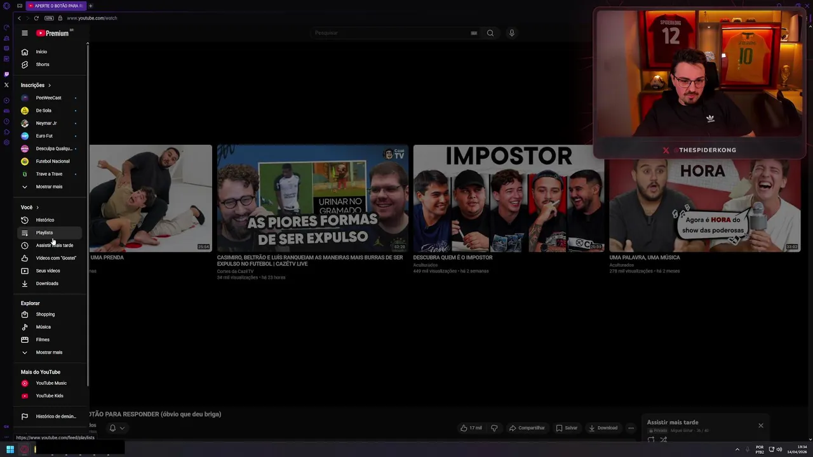Open the URINAR NO GRAMADO video thumbnail

[312, 199]
